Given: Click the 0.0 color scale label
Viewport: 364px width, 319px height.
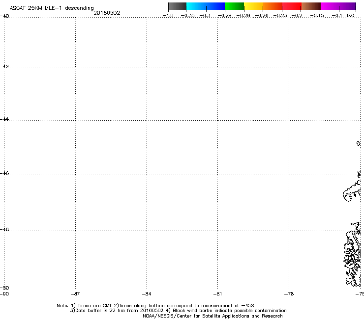Looking at the screenshot, I should (x=351, y=16).
